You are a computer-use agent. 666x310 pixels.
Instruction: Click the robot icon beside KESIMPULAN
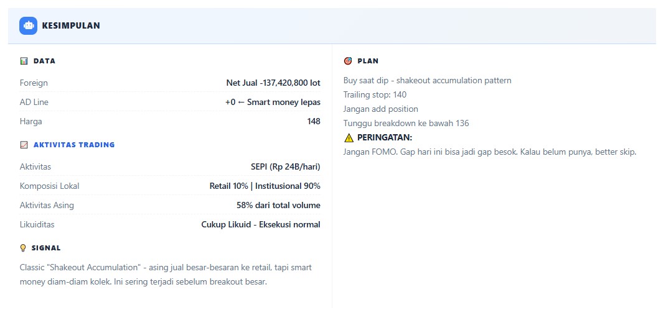[28, 25]
